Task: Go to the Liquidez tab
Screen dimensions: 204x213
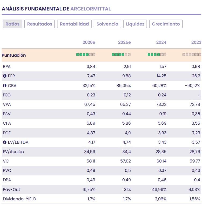Action: (x=135, y=24)
